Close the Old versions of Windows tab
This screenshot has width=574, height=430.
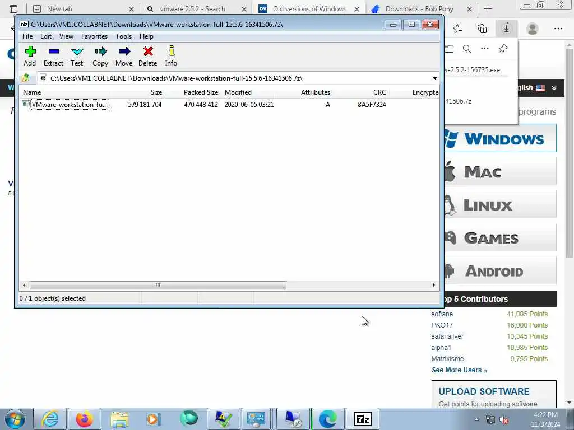pos(357,9)
